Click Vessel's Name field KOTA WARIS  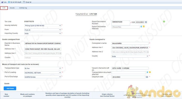tap(130, 68)
